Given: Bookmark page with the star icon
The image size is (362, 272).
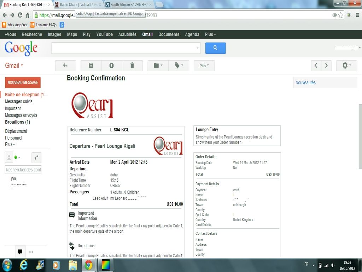Looking at the screenshot, I should pos(341,15).
